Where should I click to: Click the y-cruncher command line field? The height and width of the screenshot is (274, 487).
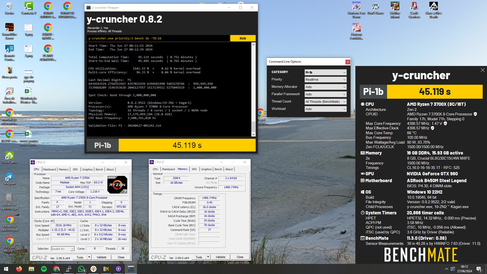pos(158,38)
